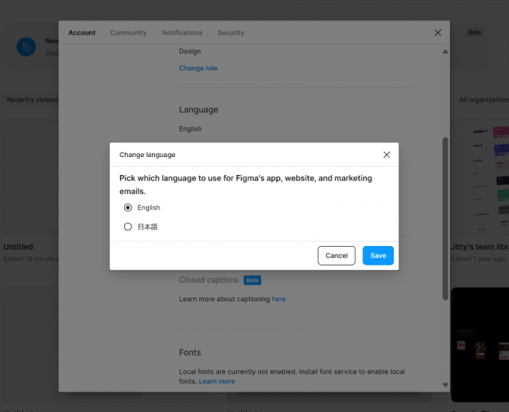Switch to the Community tab
The width and height of the screenshot is (509, 412).
(x=129, y=33)
